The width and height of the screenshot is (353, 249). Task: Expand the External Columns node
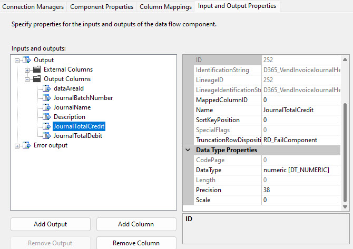[27, 70]
